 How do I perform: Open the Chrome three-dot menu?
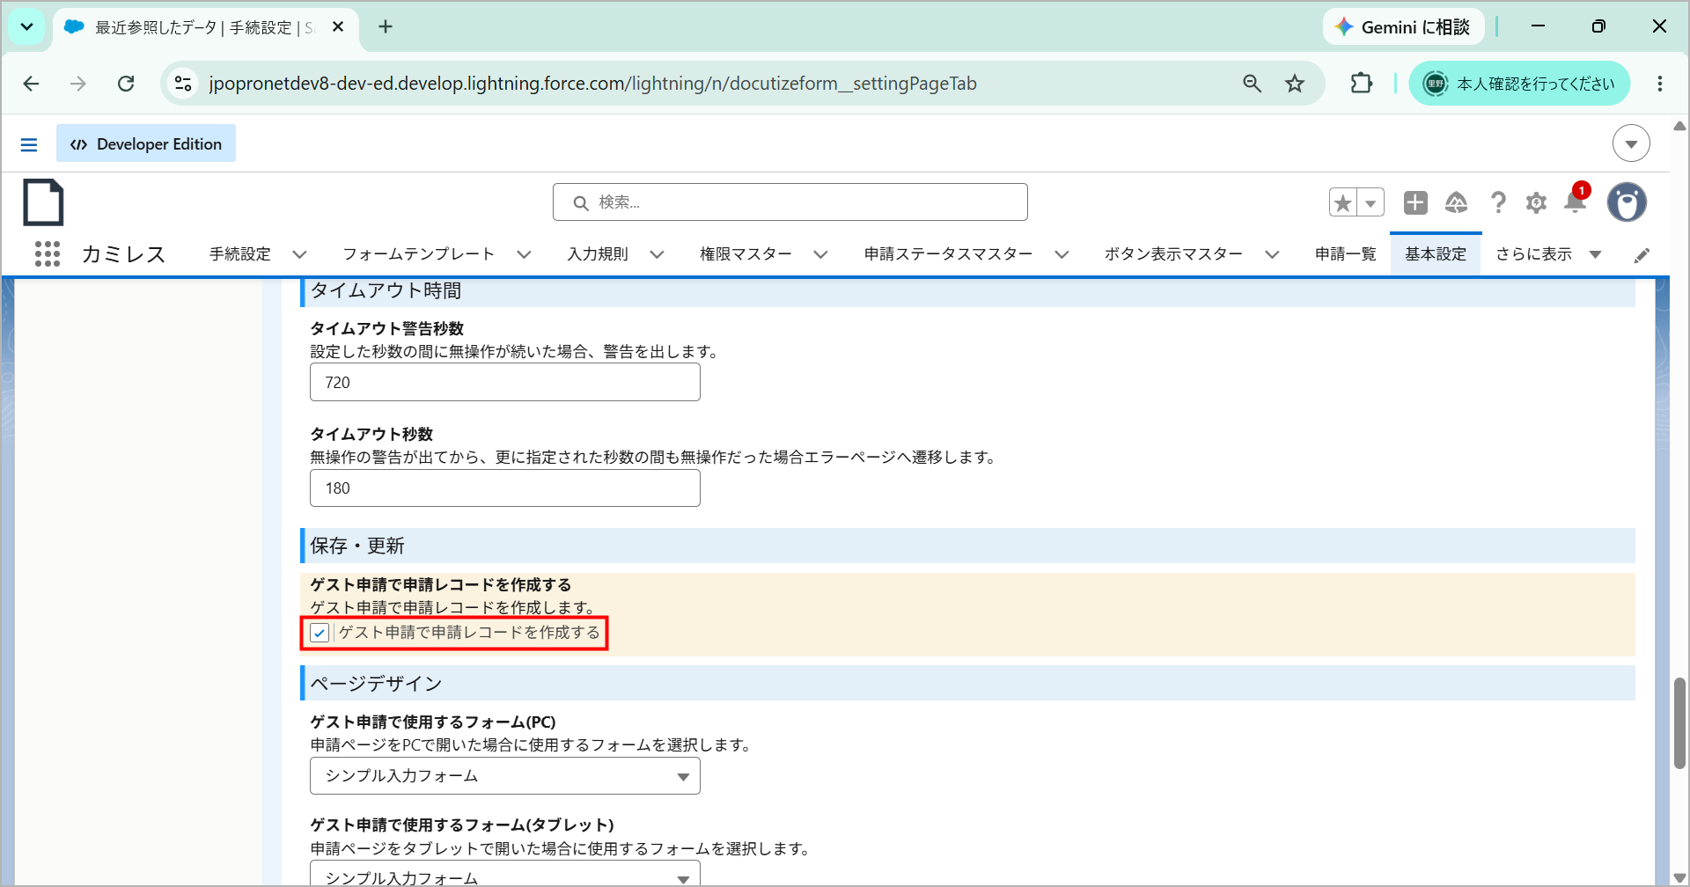pyautogui.click(x=1660, y=84)
